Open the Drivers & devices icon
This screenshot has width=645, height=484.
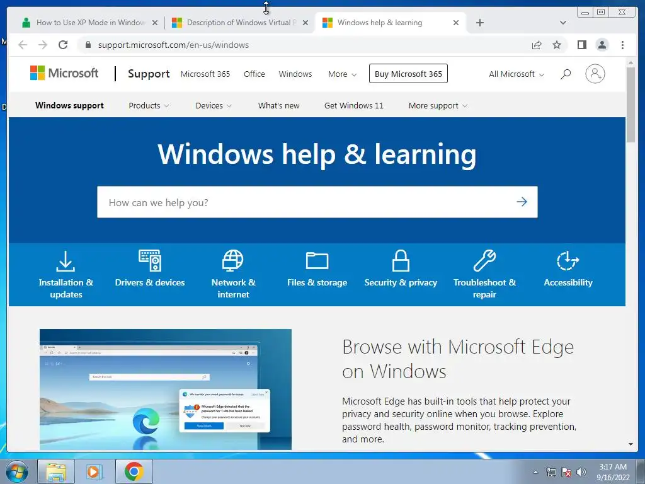[150, 260]
